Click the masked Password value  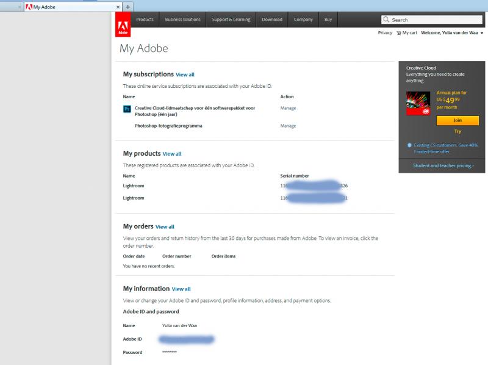click(x=170, y=352)
